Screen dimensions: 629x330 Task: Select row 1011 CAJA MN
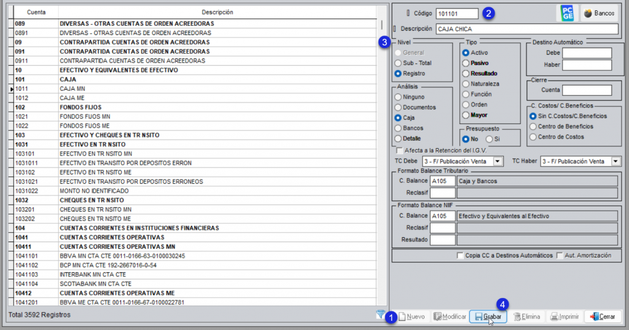pyautogui.click(x=195, y=88)
